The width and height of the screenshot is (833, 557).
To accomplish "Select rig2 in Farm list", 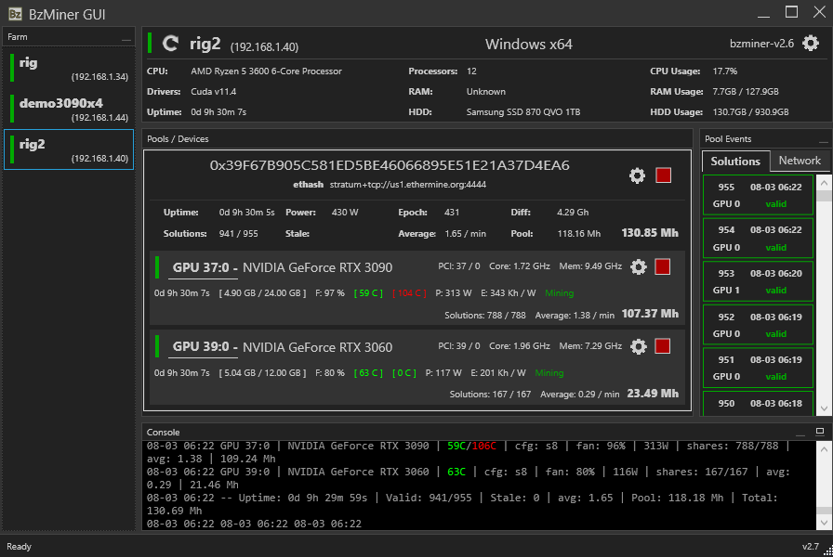I will (x=69, y=149).
